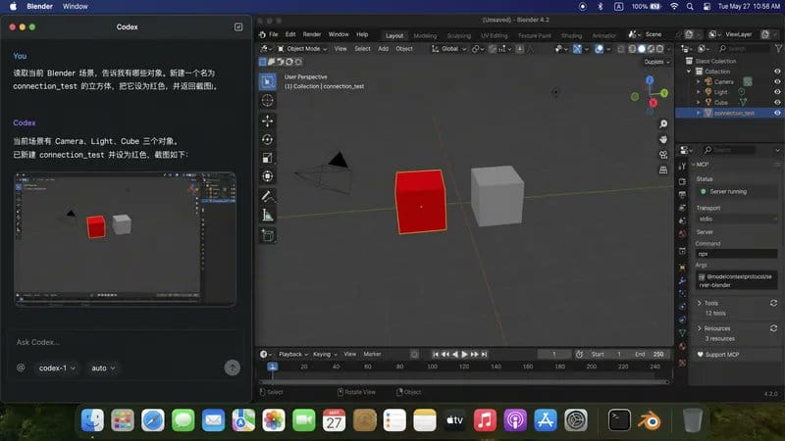Click the red X axis on navigation gizmo
This screenshot has width=785, height=441.
653,103
